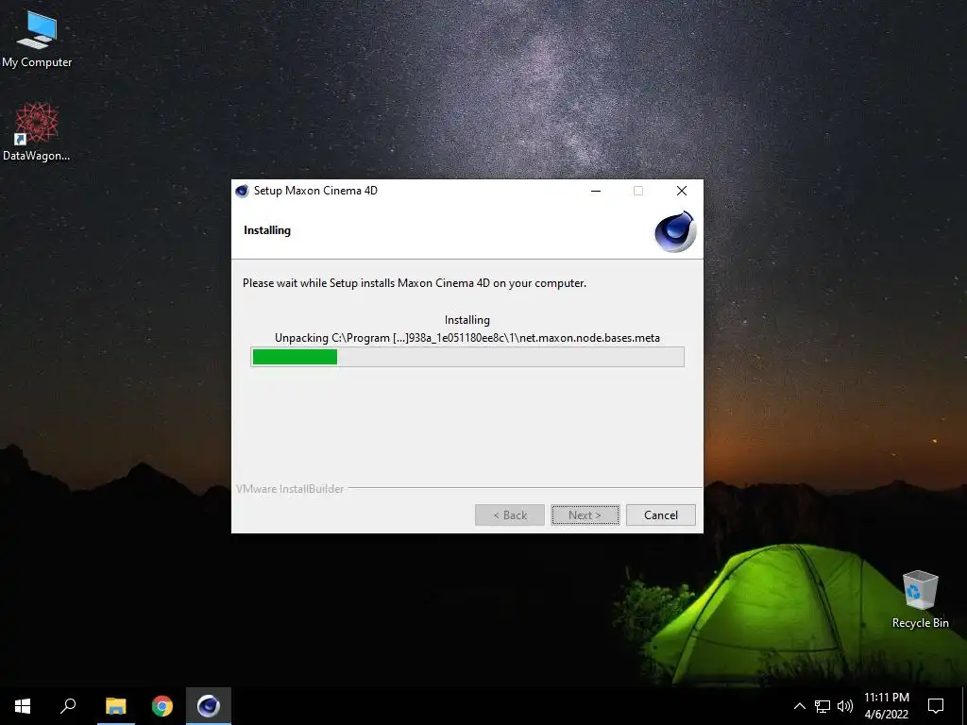Click the Setup Maxon Cinema 4D title text

pyautogui.click(x=315, y=191)
